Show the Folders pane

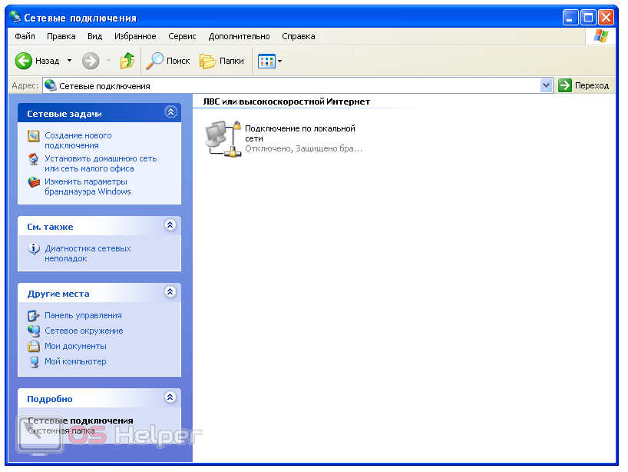(222, 61)
